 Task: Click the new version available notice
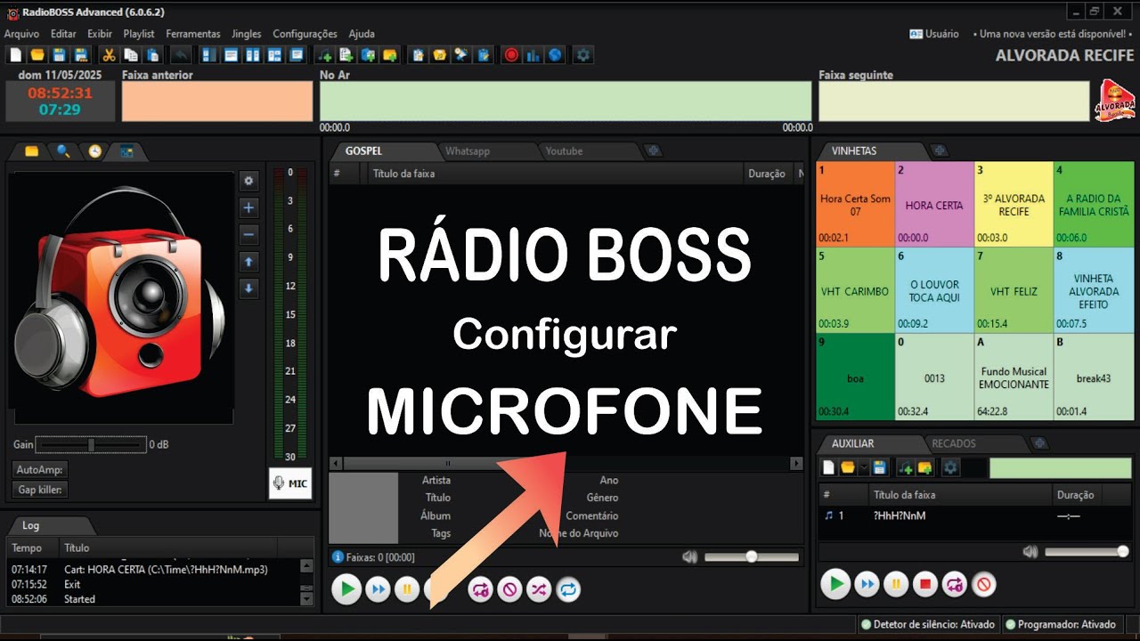pos(1053,34)
